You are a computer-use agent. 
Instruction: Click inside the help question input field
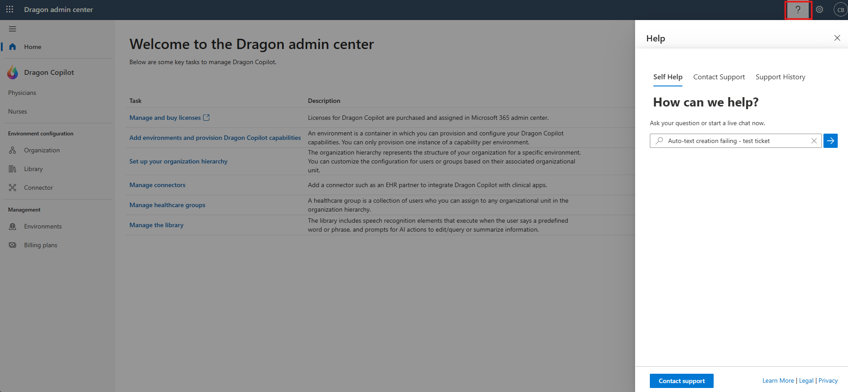tap(736, 141)
